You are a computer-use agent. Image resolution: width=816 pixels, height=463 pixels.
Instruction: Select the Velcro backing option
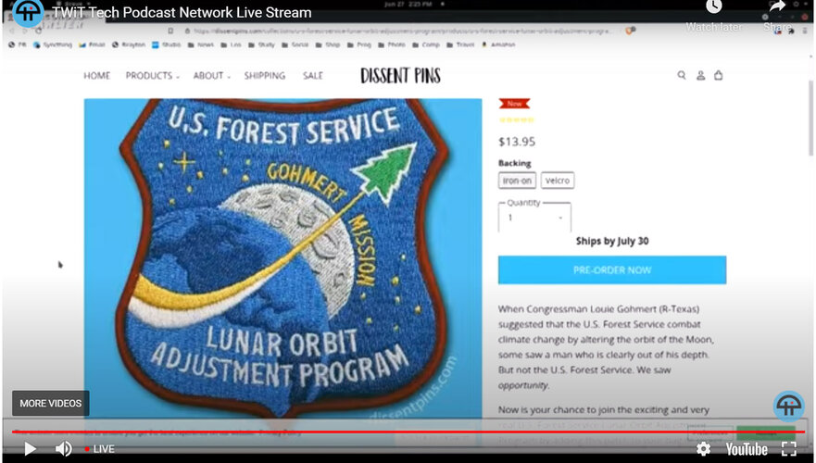(x=558, y=181)
